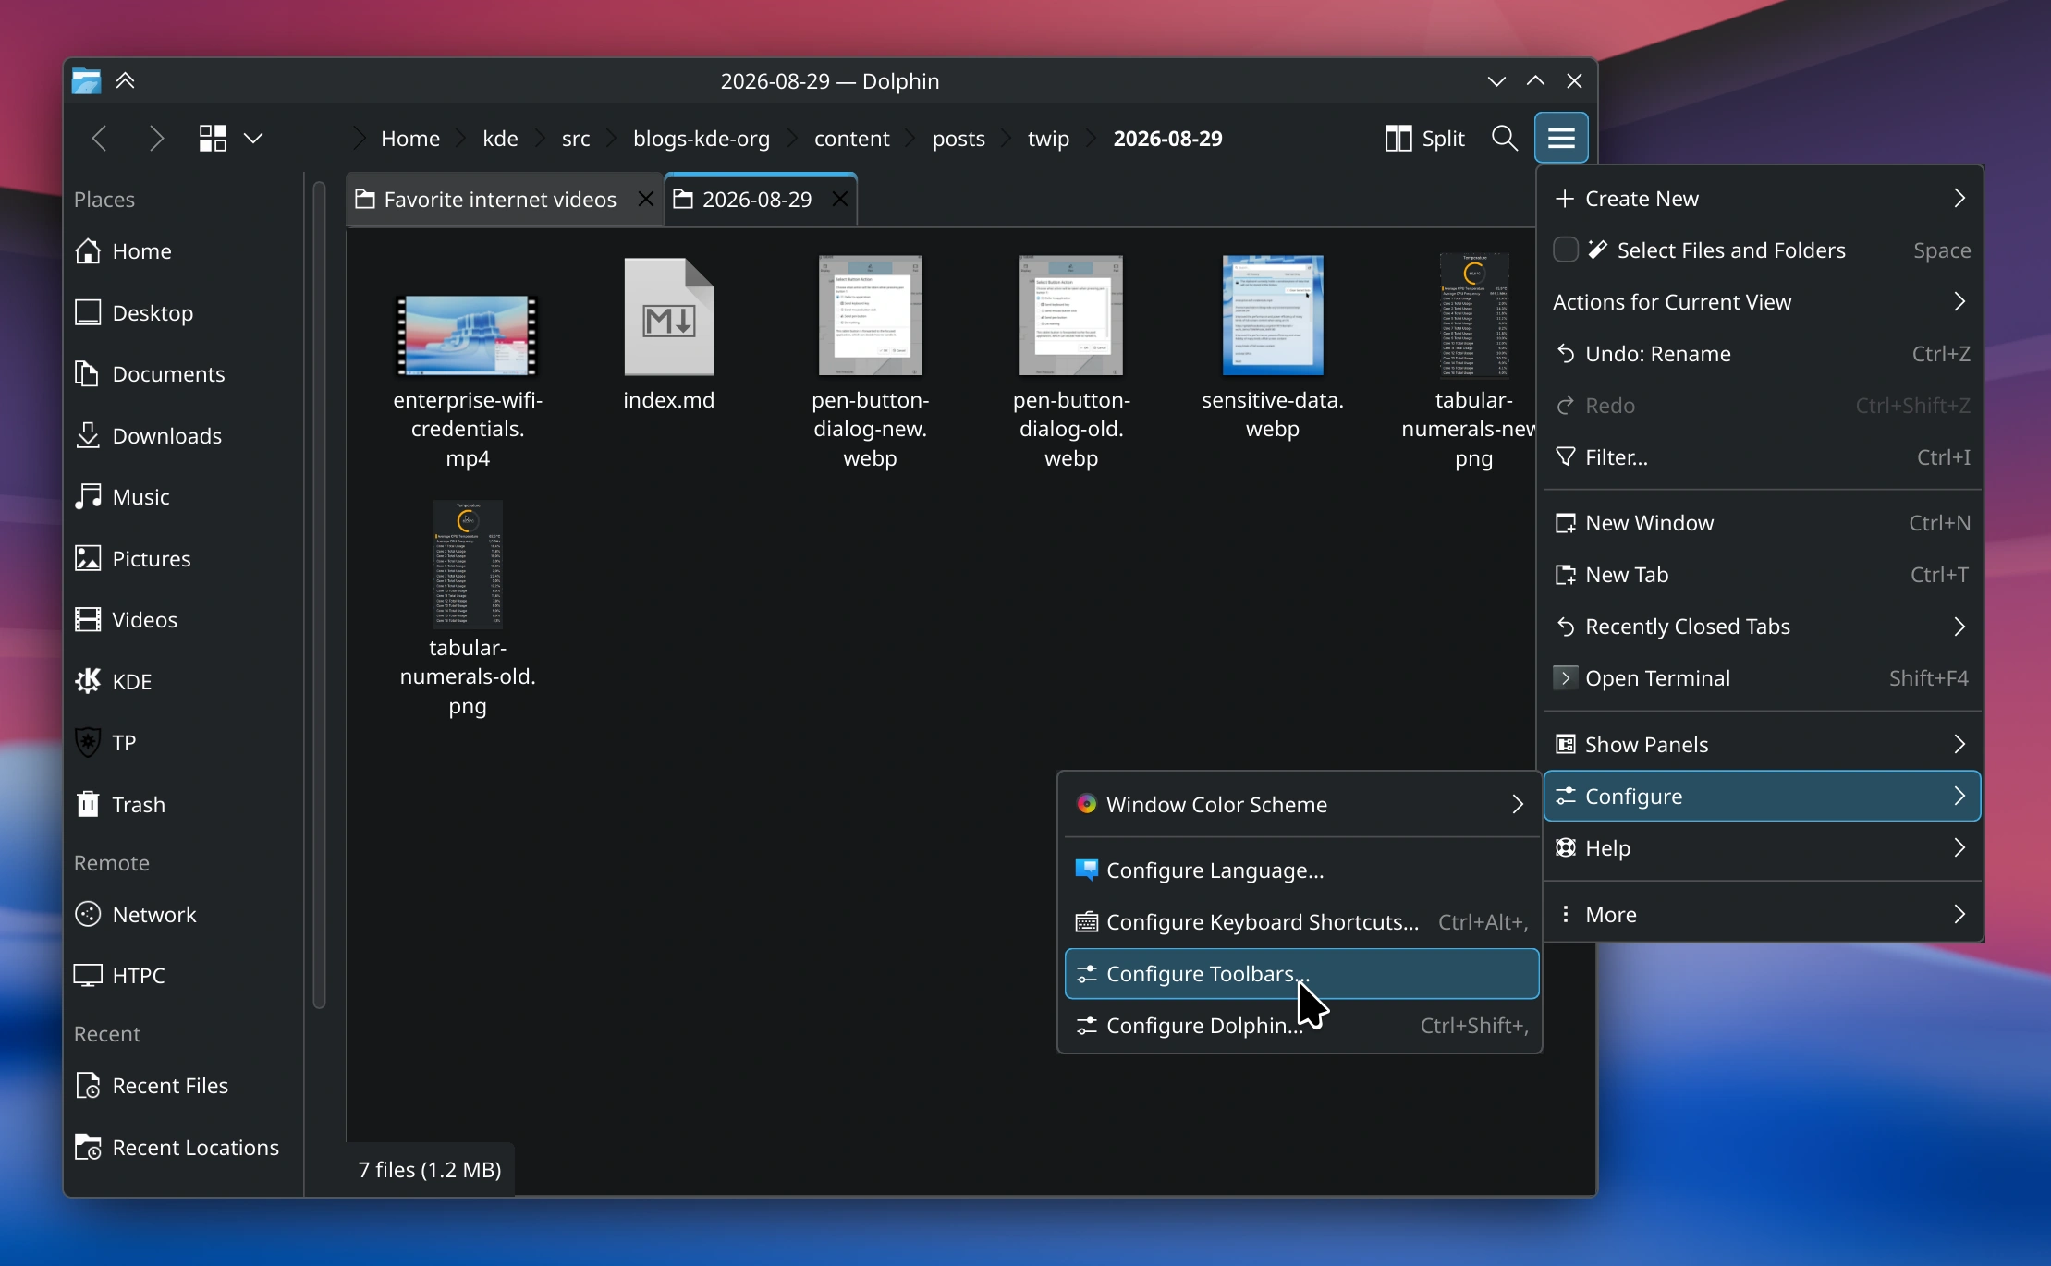The image size is (2051, 1266).
Task: Choose Filter... from menu
Action: coord(1762,457)
